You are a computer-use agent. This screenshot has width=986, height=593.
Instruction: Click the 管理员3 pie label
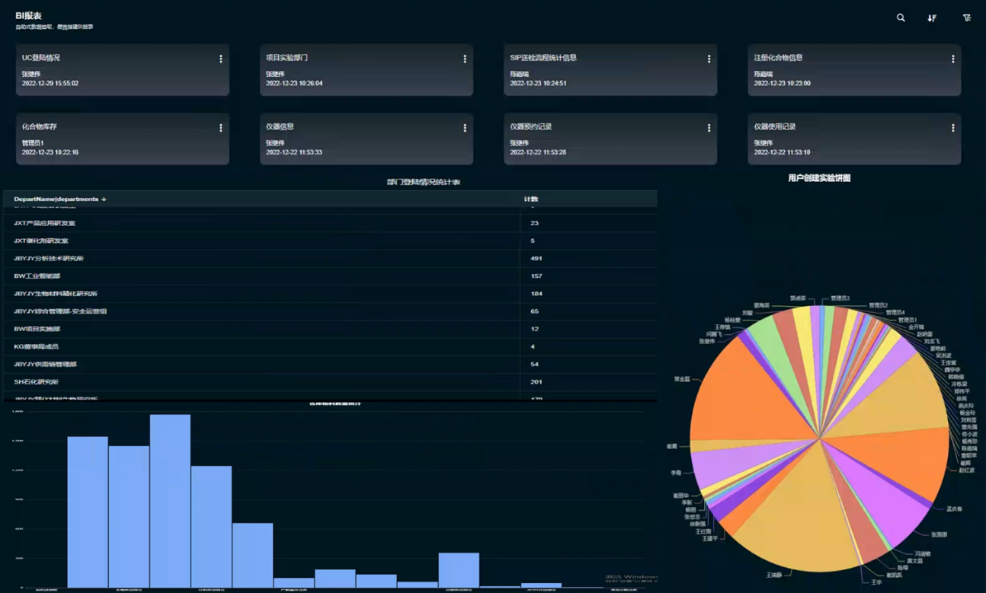click(x=840, y=298)
